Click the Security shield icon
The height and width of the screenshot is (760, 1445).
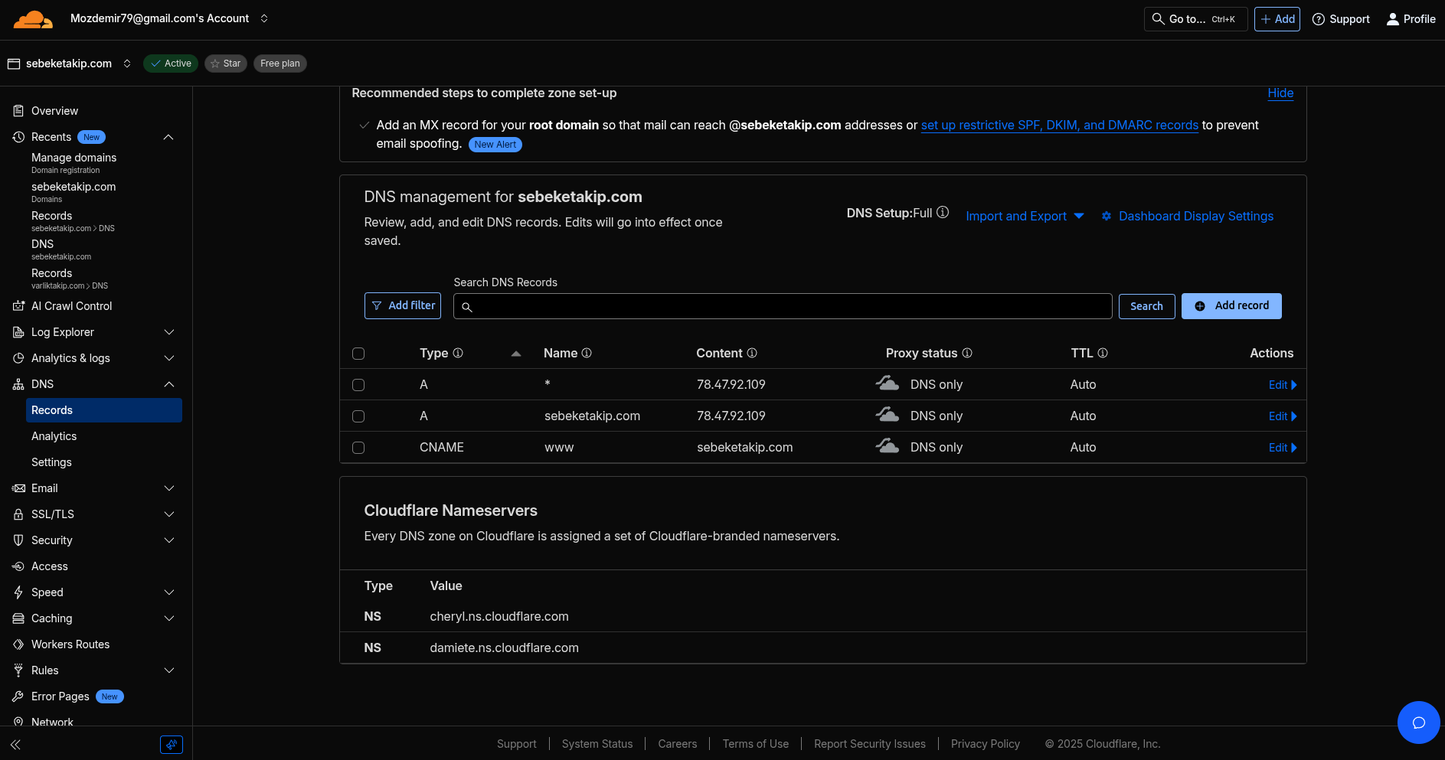(18, 540)
